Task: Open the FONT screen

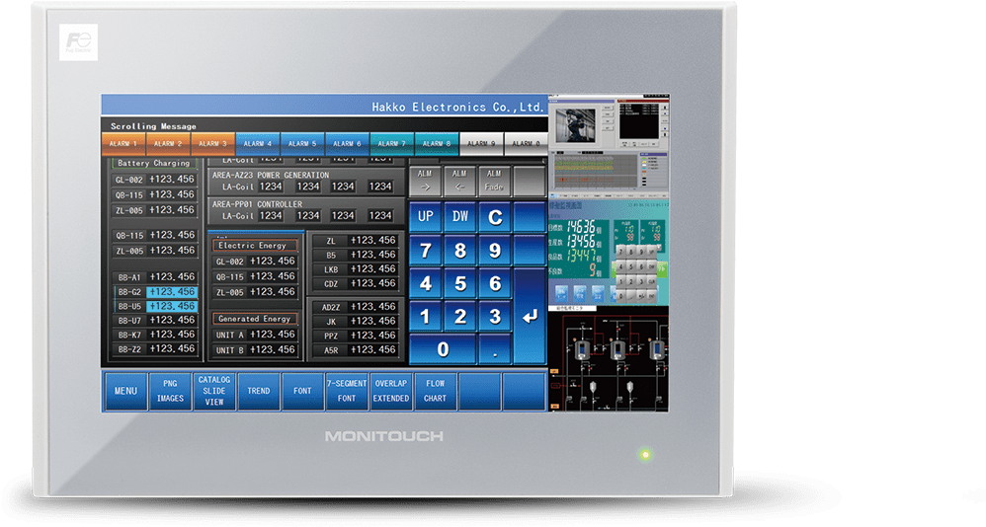Action: pyautogui.click(x=302, y=391)
